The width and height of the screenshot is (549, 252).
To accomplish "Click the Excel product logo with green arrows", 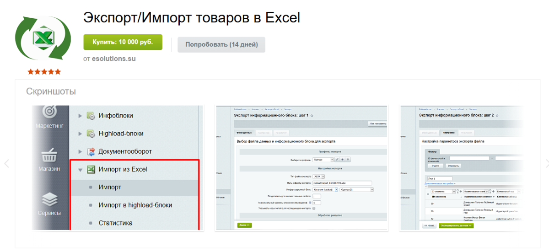I will [x=43, y=38].
